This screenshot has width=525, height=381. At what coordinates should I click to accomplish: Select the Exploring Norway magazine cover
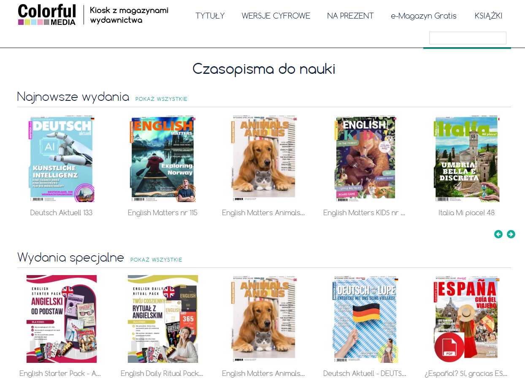coord(162,159)
